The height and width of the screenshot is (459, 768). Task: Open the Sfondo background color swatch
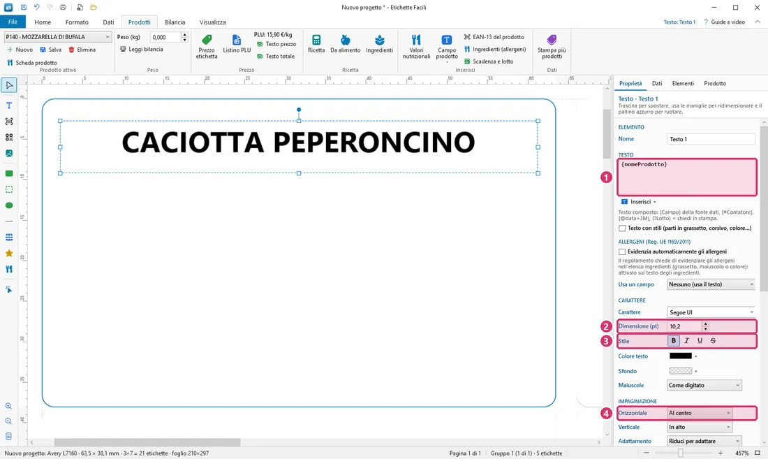pyautogui.click(x=681, y=371)
